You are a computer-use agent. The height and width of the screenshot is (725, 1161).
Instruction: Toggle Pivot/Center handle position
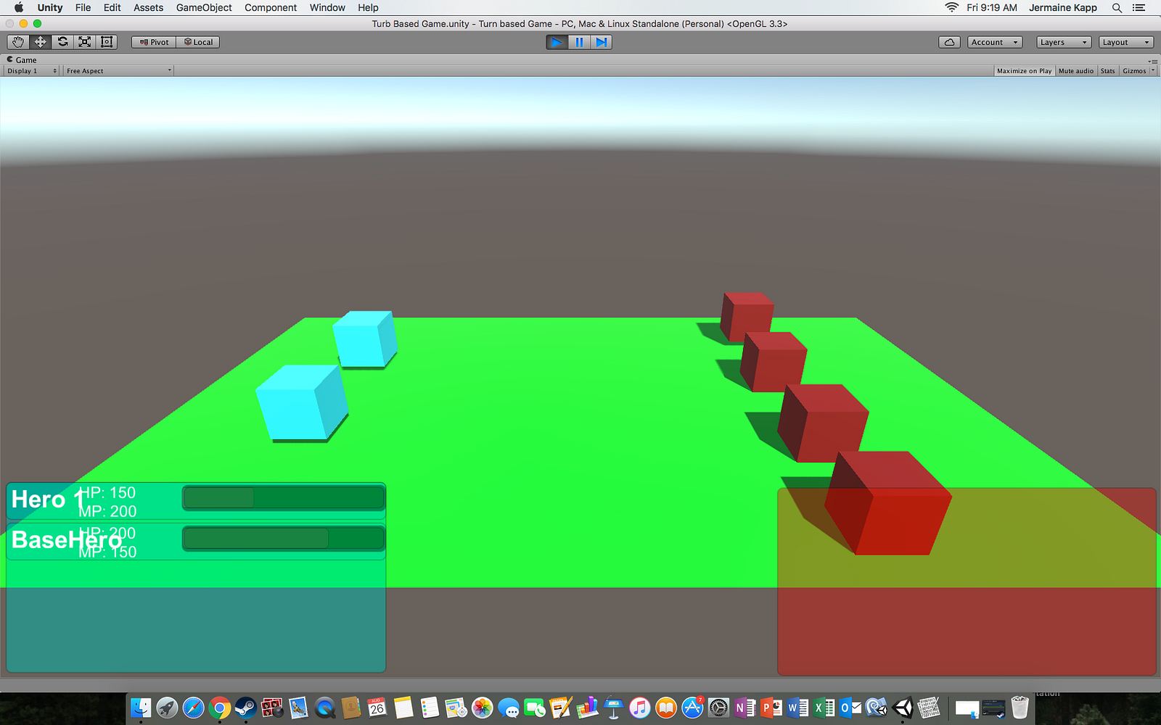[x=154, y=42]
